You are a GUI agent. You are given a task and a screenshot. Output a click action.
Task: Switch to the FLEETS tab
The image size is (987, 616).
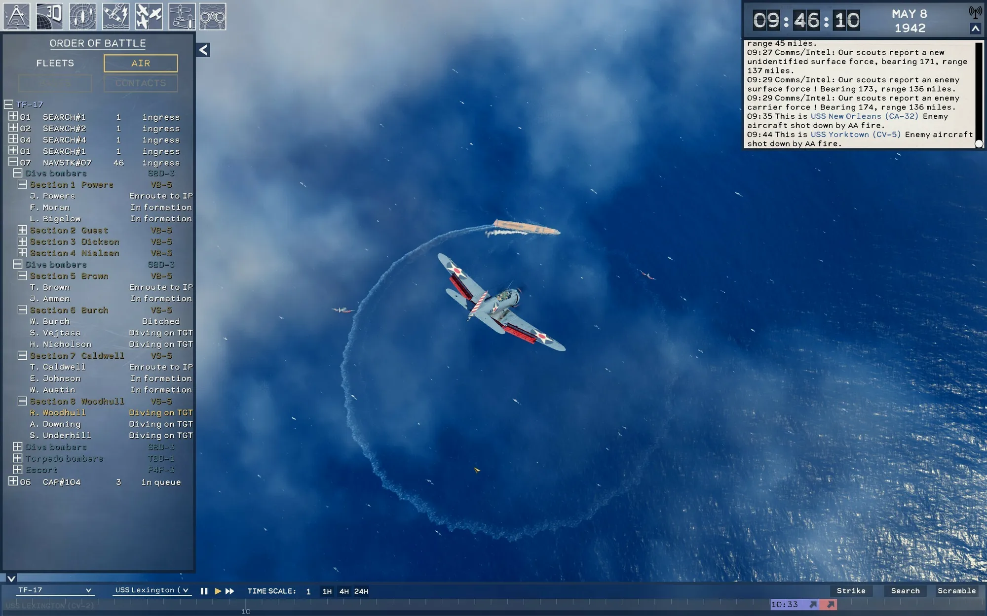point(55,63)
